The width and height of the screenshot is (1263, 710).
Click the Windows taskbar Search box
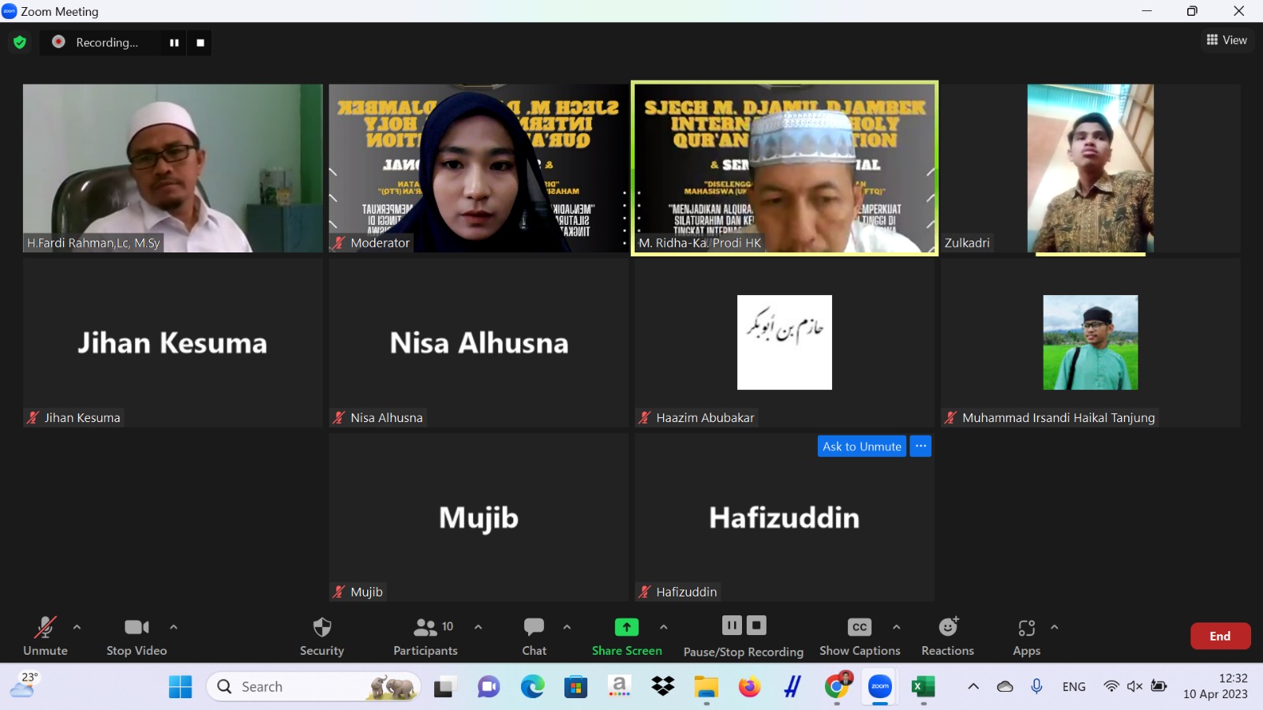pyautogui.click(x=313, y=687)
